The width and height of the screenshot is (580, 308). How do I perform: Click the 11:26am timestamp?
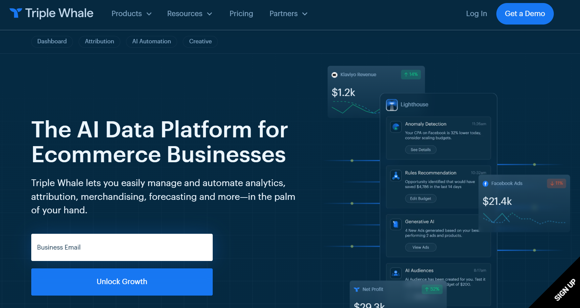click(x=479, y=124)
